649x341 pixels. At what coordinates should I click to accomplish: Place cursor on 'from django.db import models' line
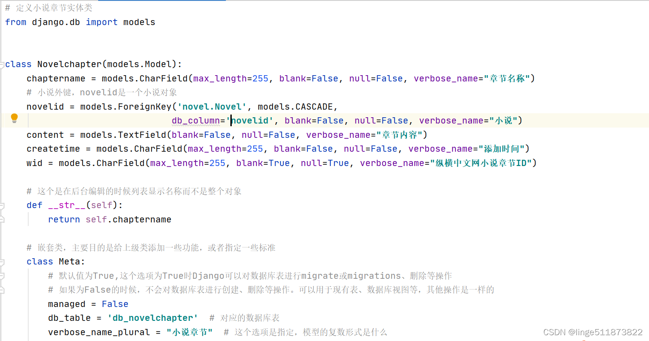point(80,22)
